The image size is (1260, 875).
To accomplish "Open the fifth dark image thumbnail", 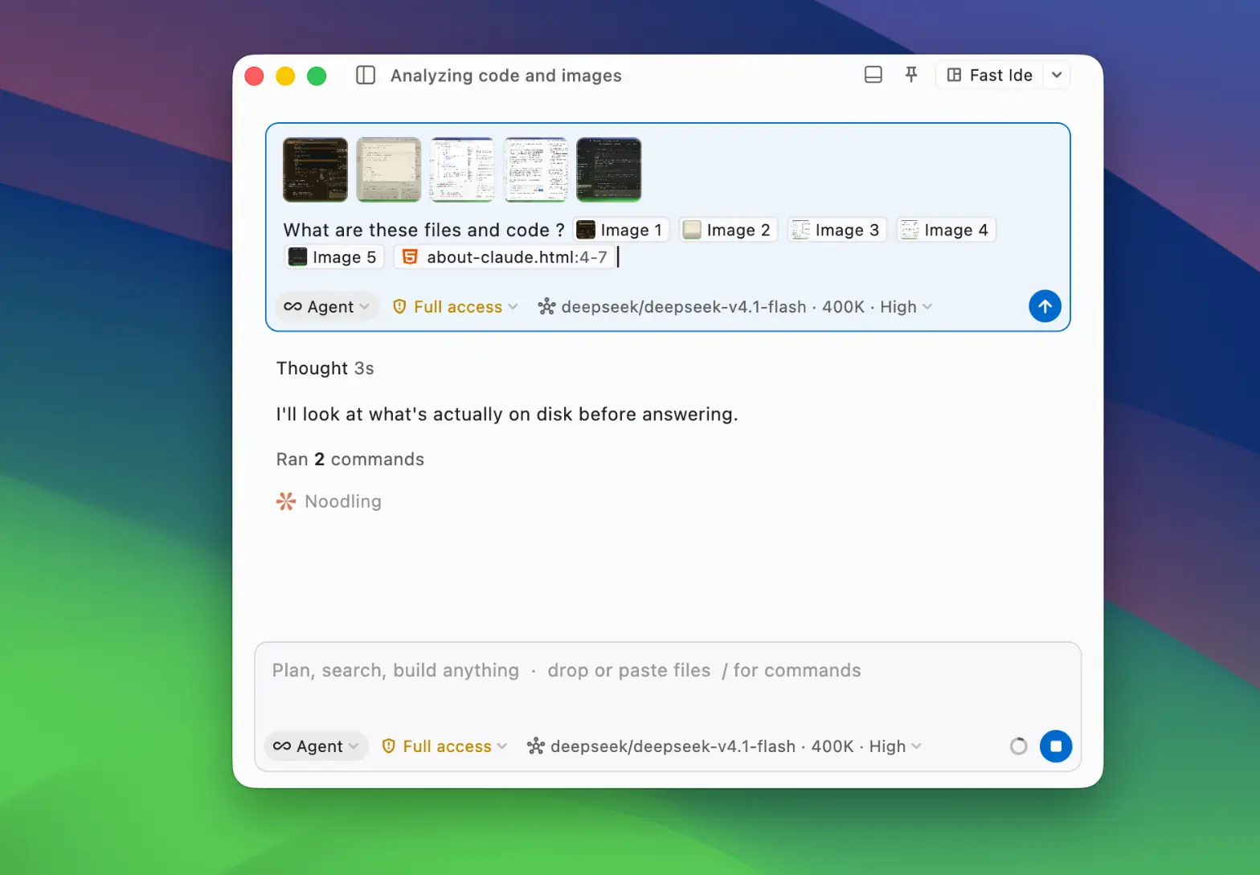I will [609, 170].
